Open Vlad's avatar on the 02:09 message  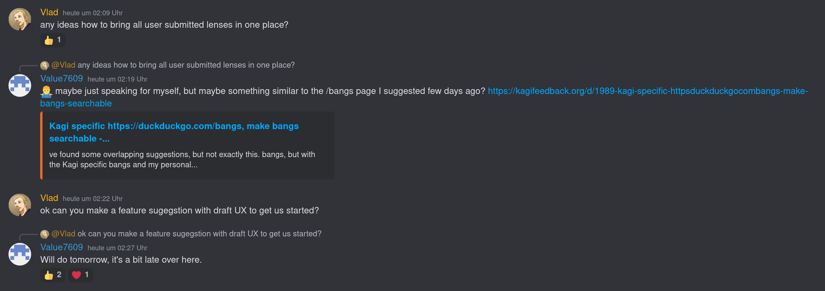click(20, 19)
